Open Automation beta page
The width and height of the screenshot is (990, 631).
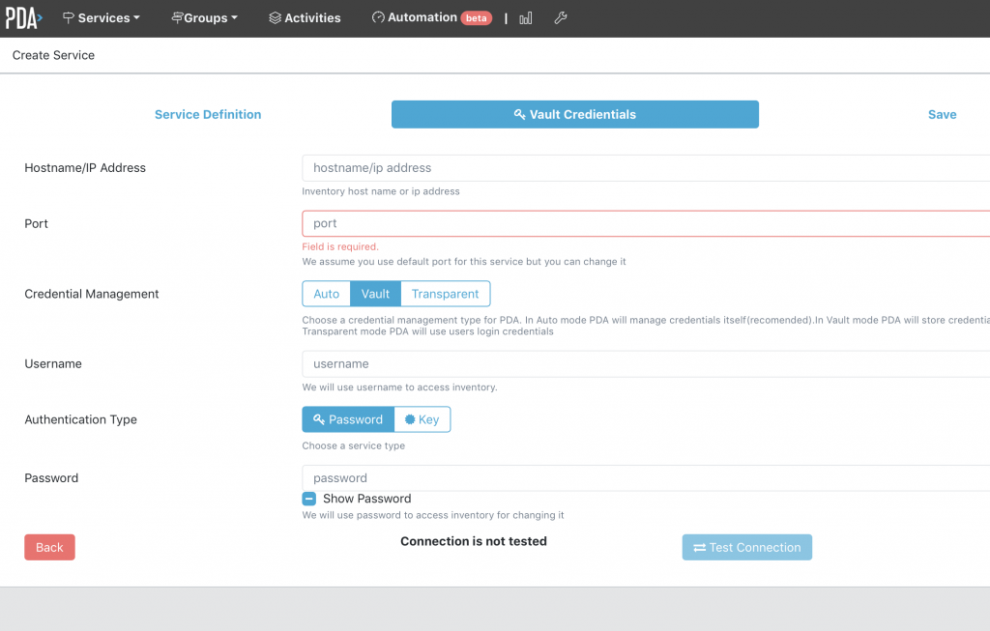(x=432, y=17)
